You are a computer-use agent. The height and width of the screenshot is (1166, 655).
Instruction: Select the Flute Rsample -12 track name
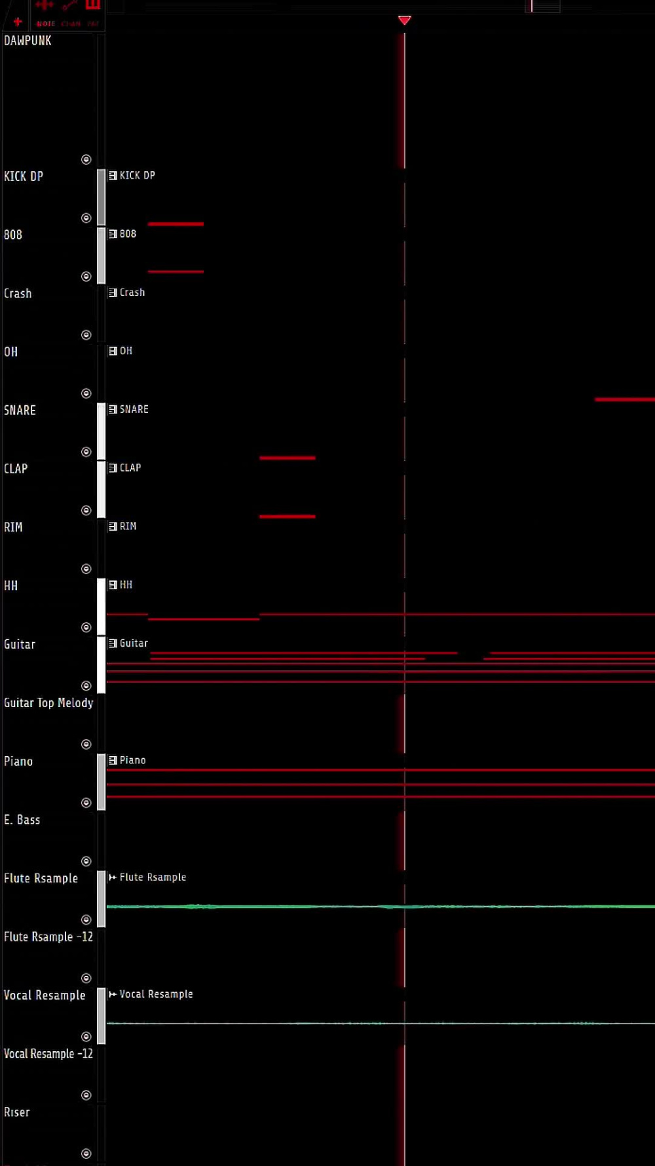click(48, 936)
